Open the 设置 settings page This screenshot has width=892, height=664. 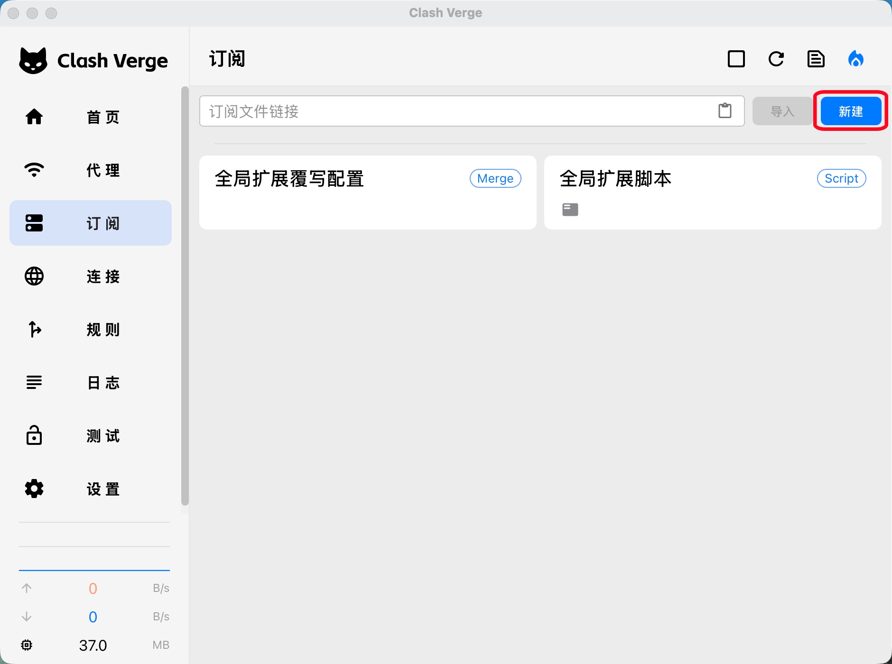click(x=91, y=489)
